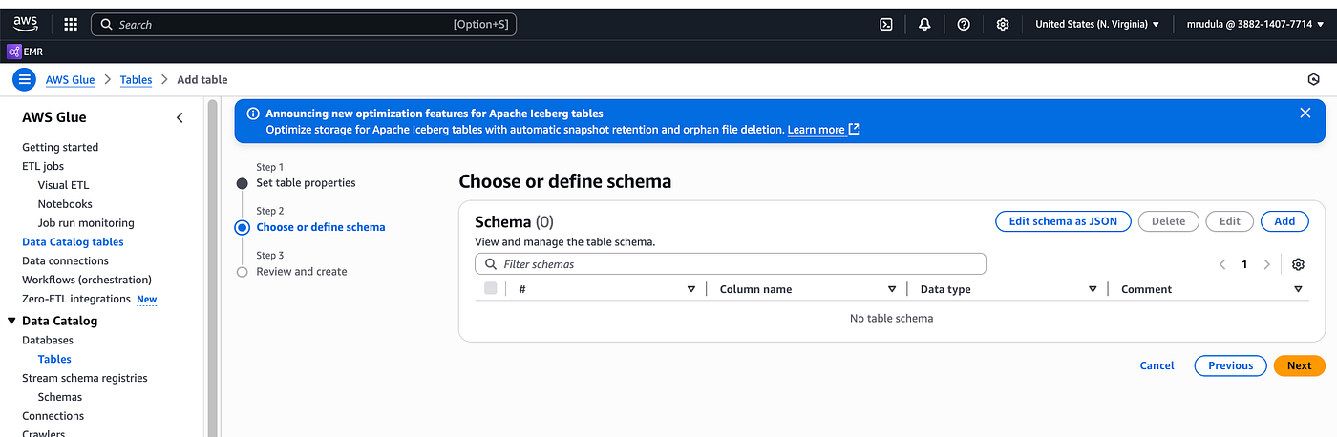Open Schemas in sidebar

(x=60, y=397)
